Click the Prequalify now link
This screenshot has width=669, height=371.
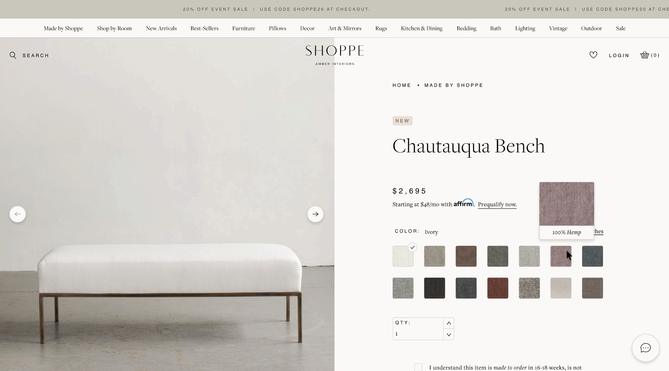[x=497, y=204]
